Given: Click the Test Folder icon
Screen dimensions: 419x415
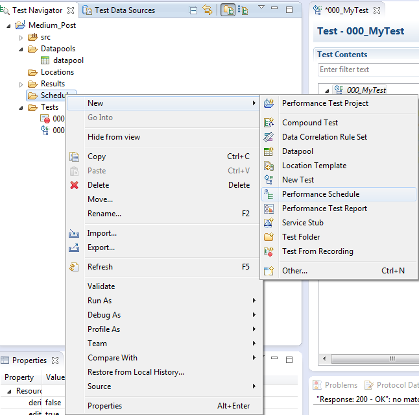Looking at the screenshot, I should click(269, 237).
